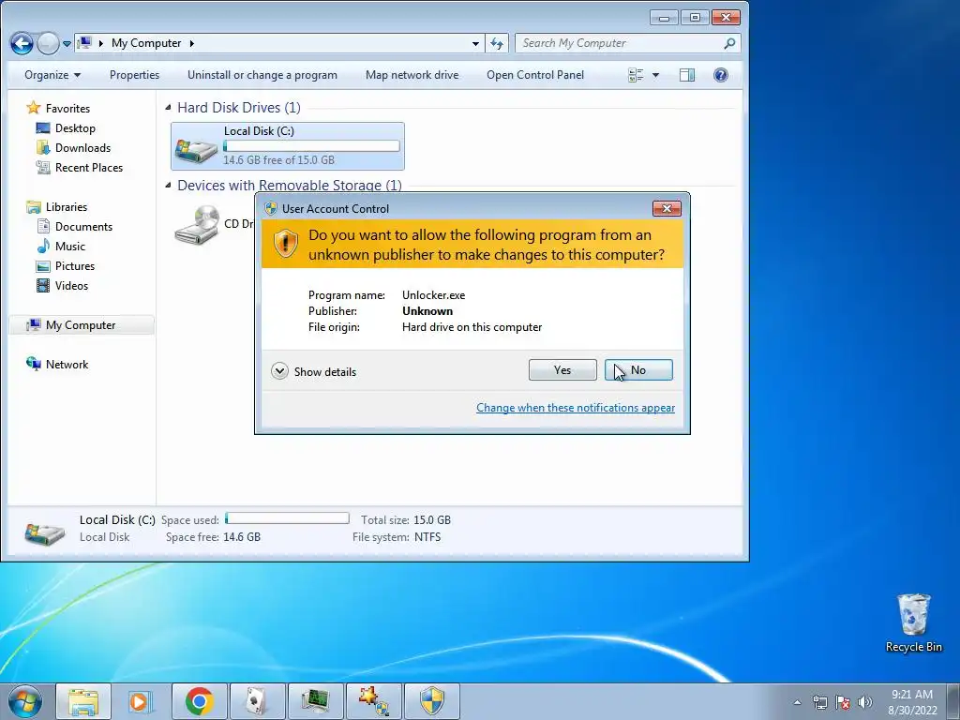Image resolution: width=960 pixels, height=720 pixels.
Task: Select Recycle Bin on desktop
Action: [913, 622]
